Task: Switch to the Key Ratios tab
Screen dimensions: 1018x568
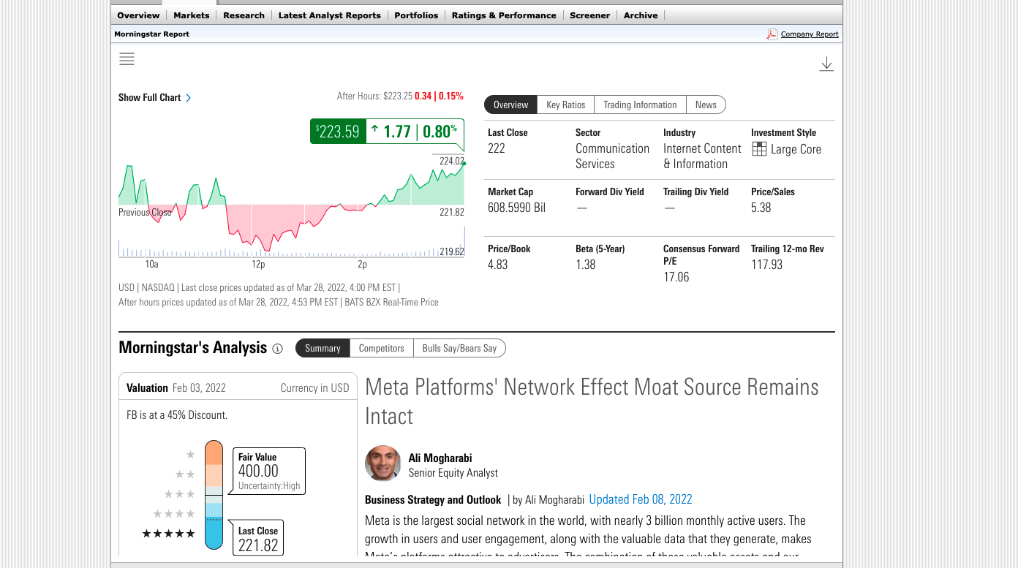Action: click(x=566, y=105)
